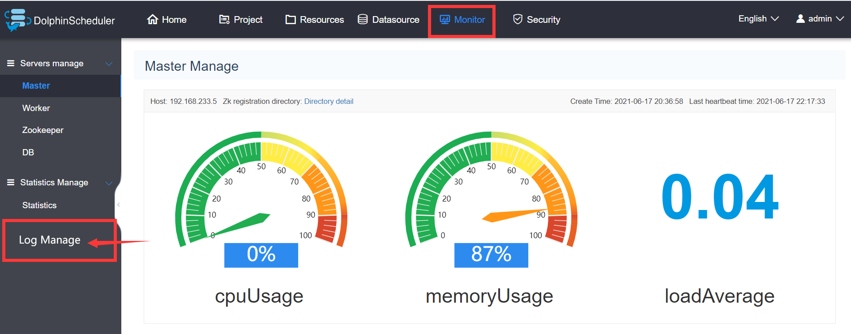Click the Servers manage hamburger icon
851x334 pixels.
11,63
